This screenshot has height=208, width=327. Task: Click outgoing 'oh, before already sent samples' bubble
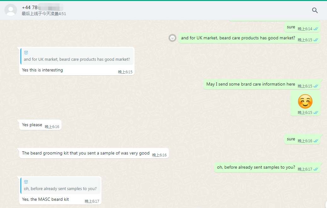[256, 167]
